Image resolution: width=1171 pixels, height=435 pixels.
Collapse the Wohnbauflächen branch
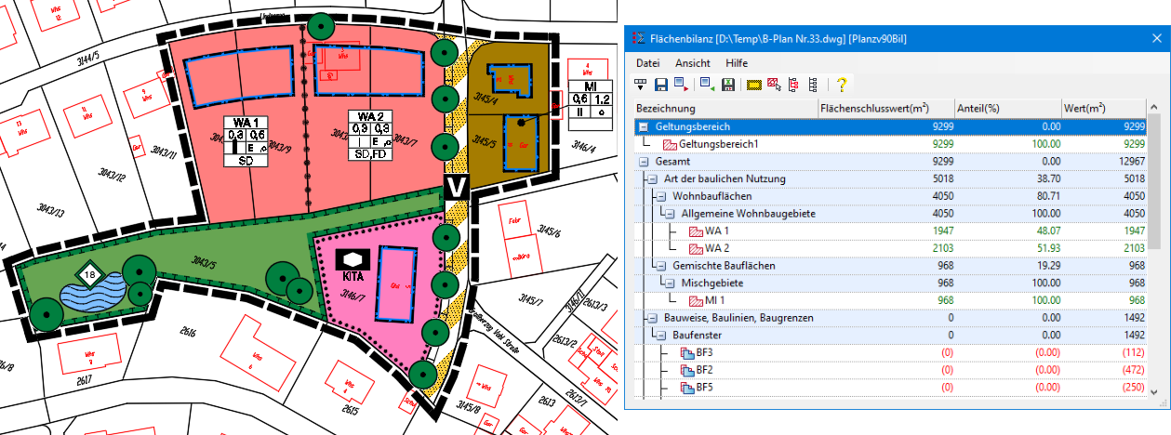tap(660, 196)
